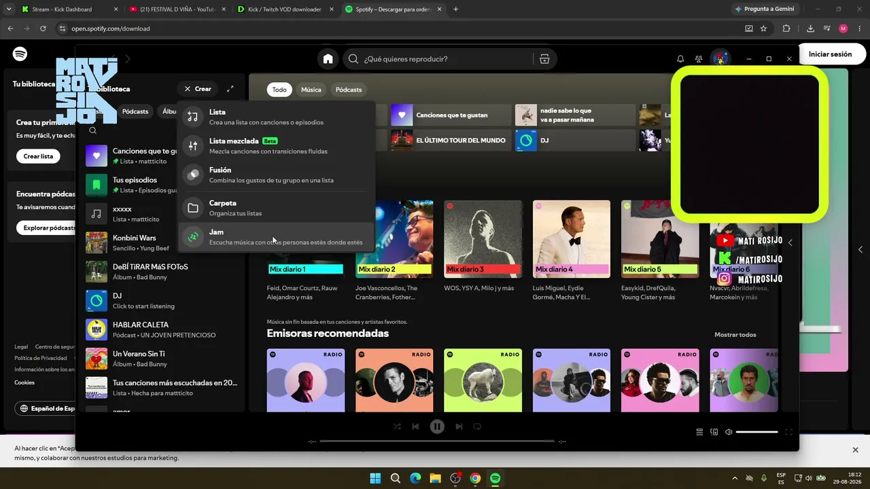Show hidden icons in system tray
The height and width of the screenshot is (489, 870).
pos(735,478)
